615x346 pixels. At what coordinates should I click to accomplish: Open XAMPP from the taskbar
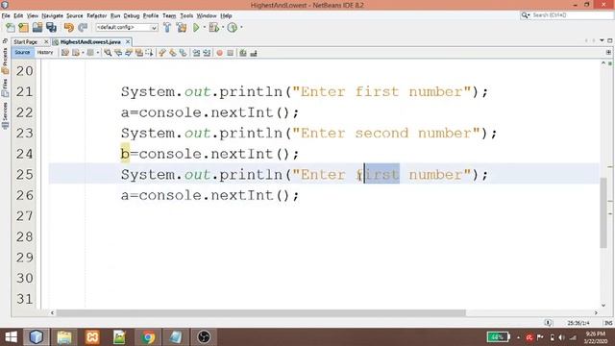tap(92, 337)
